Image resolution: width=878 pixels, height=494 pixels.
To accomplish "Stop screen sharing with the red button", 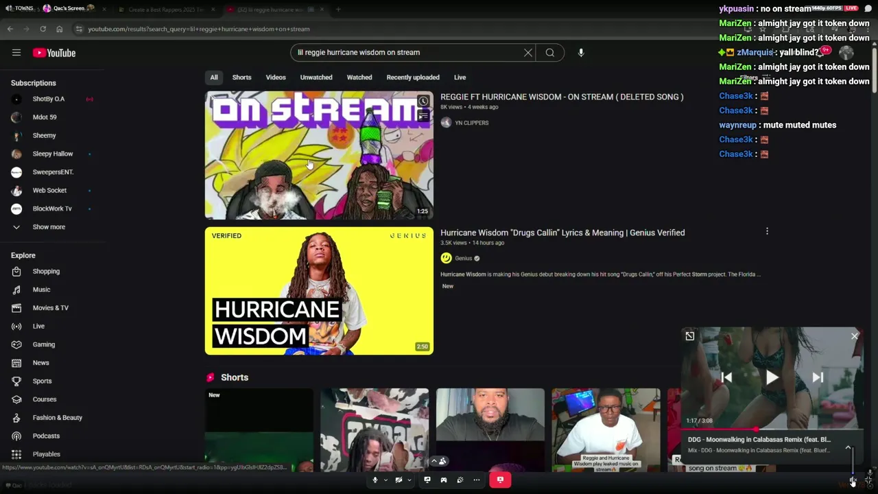I will point(500,480).
